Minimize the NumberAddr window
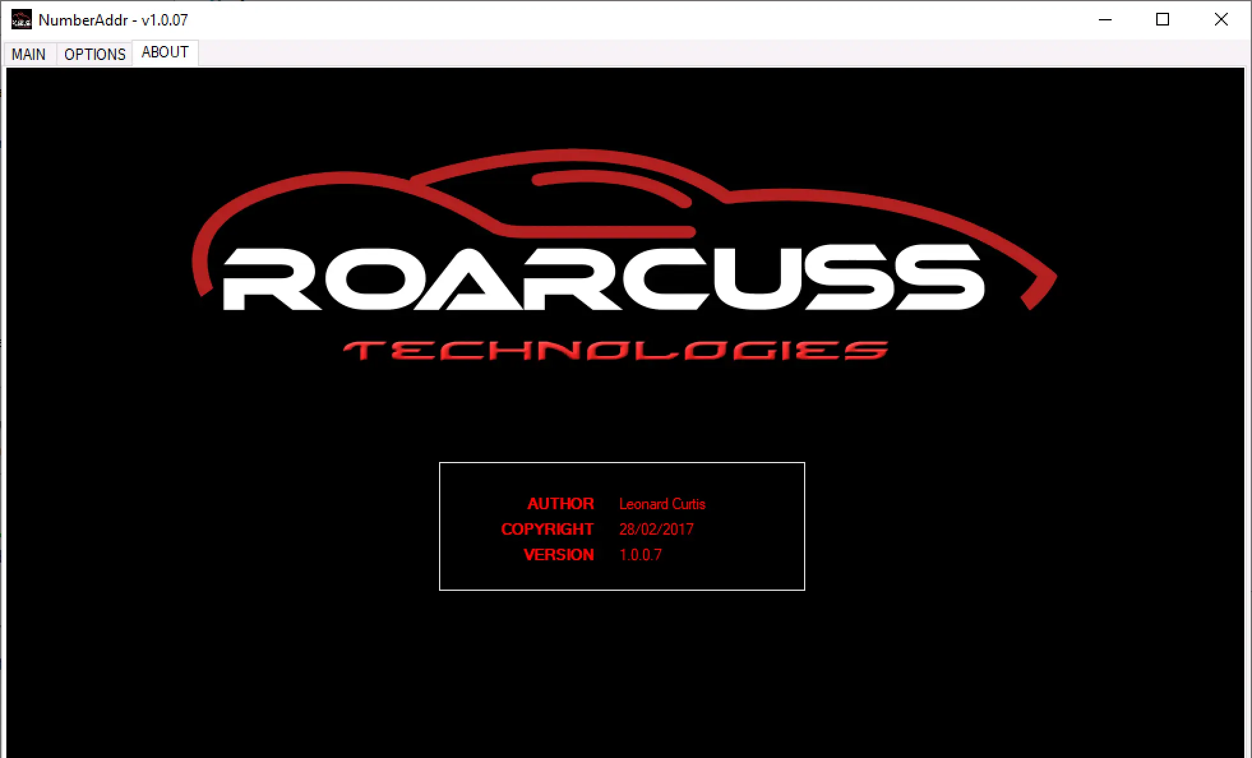The width and height of the screenshot is (1252, 758). 1105,20
